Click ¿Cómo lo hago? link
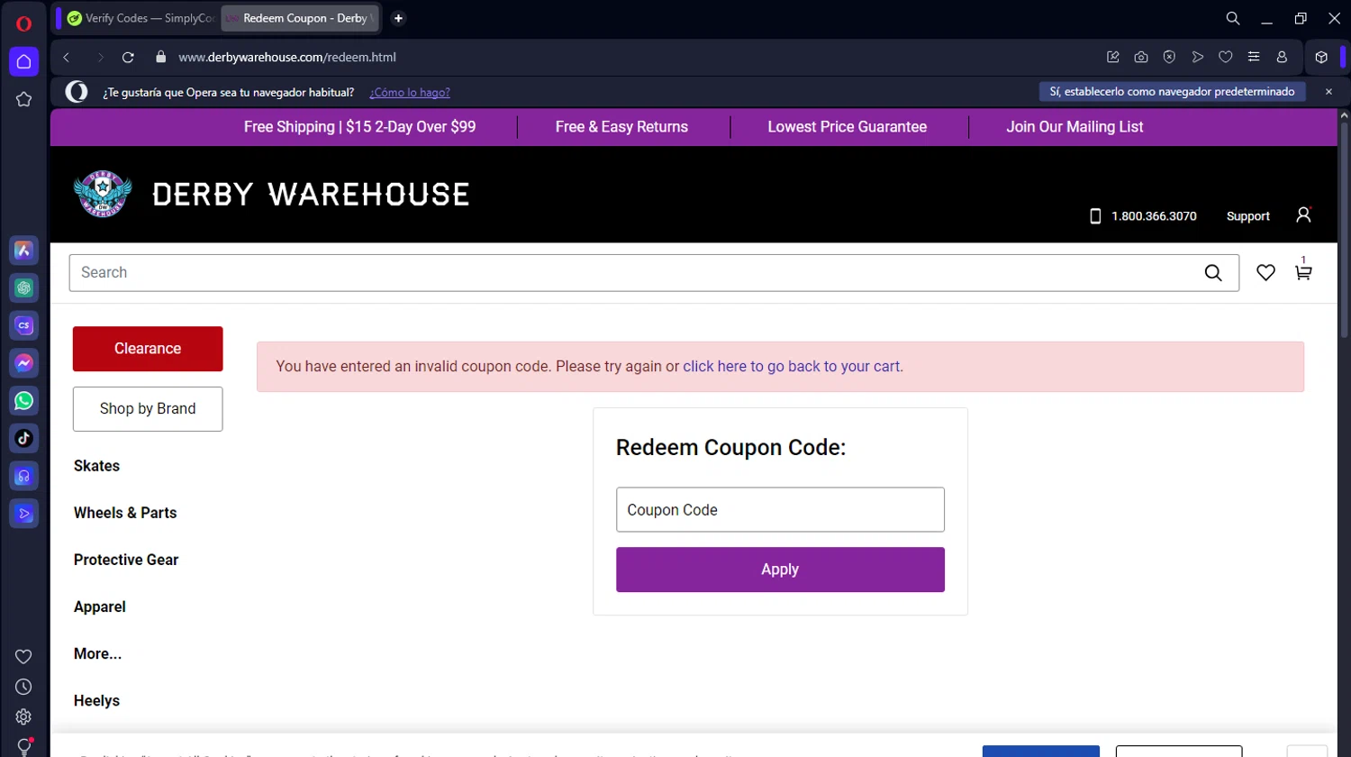Viewport: 1351px width, 757px height. pyautogui.click(x=410, y=92)
